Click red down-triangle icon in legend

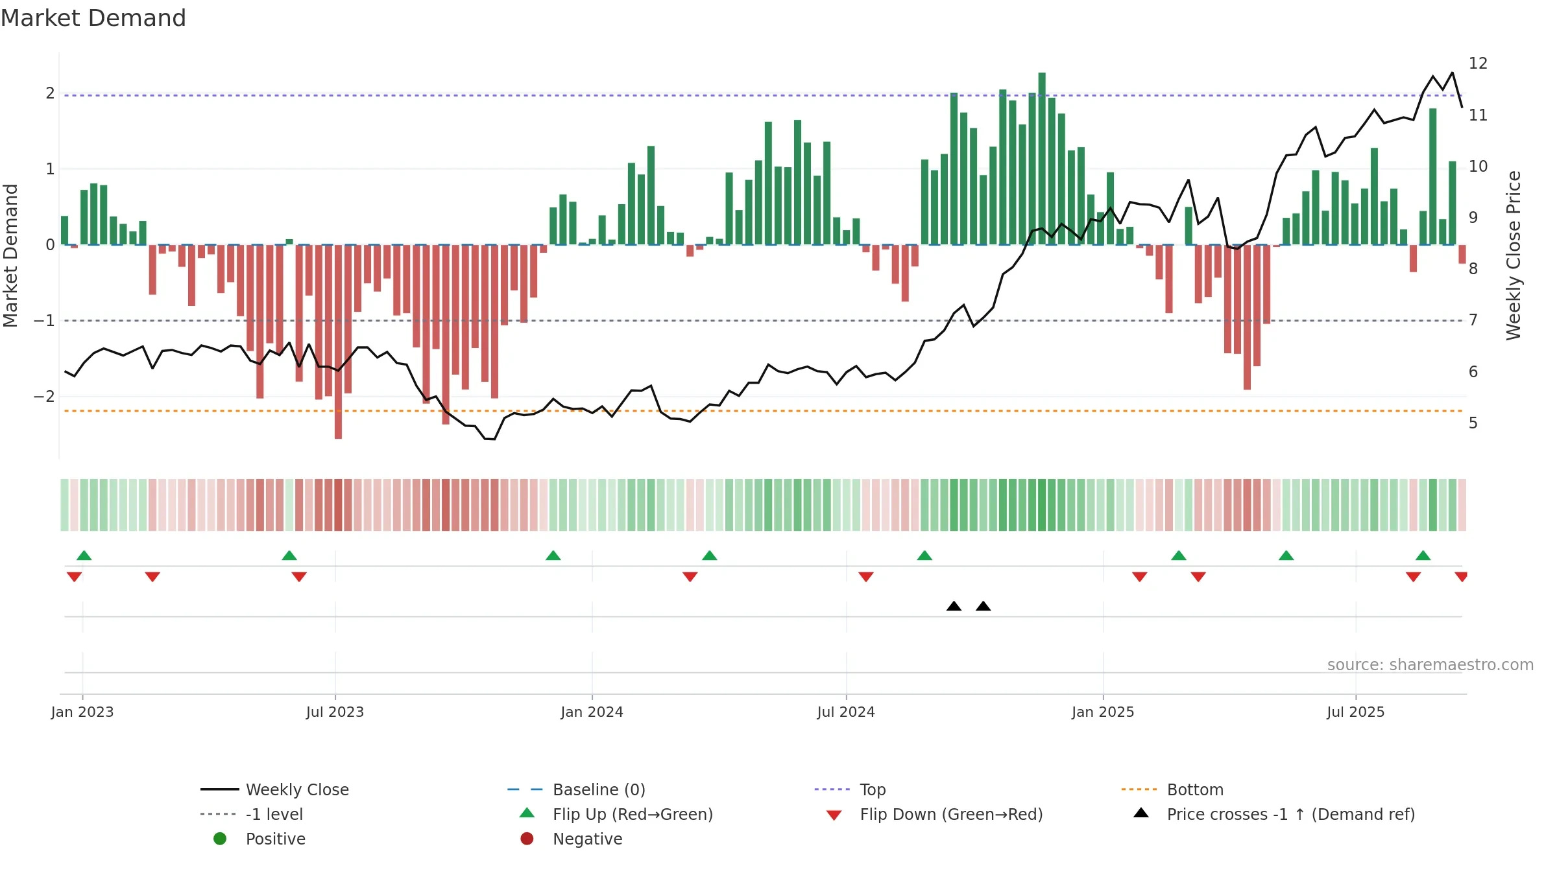[834, 815]
